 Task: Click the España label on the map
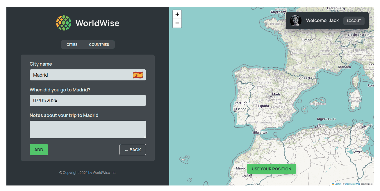[263, 106]
